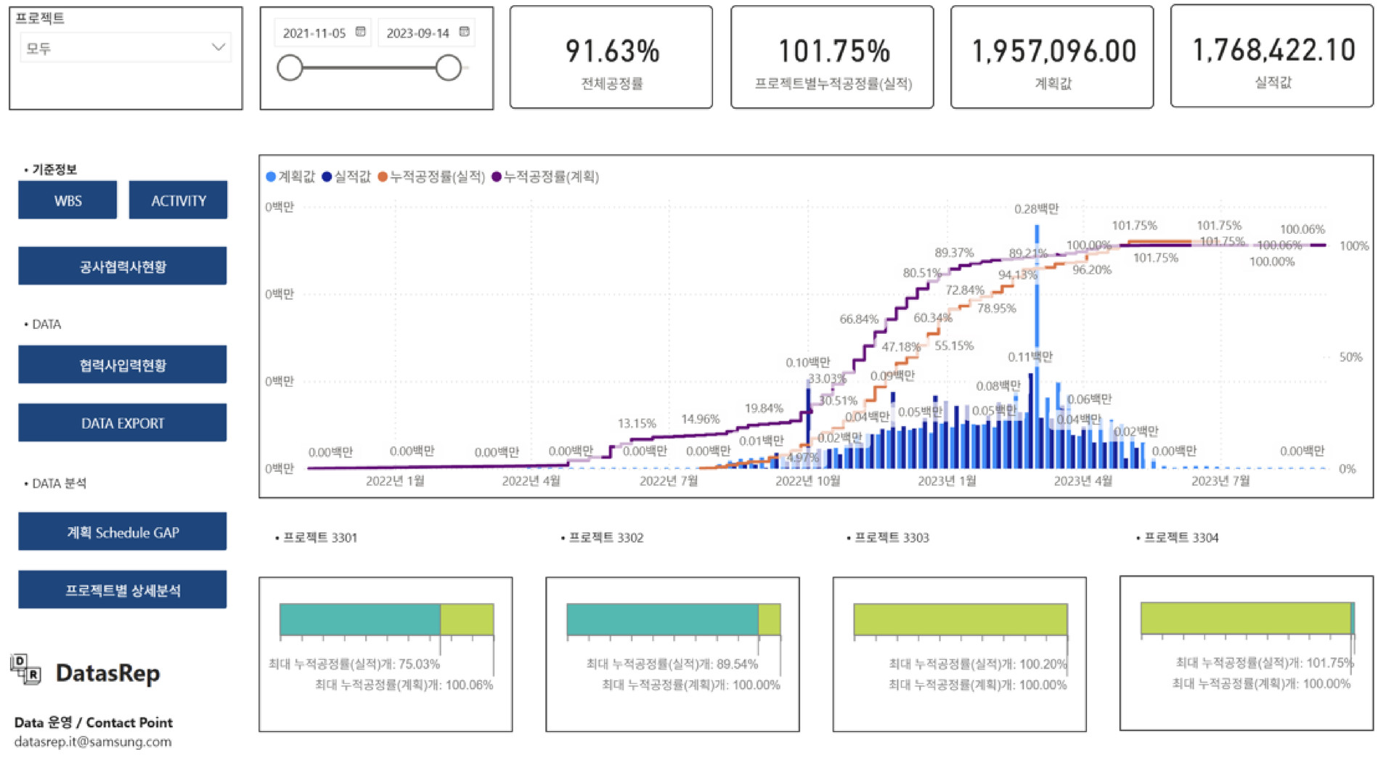
Task: Toggle the 누적공정률(실적) legend item
Action: (x=383, y=176)
